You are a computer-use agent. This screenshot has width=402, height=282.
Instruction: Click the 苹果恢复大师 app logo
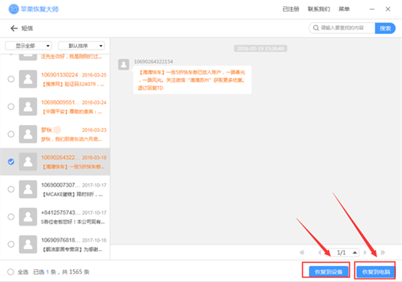pyautogui.click(x=13, y=9)
